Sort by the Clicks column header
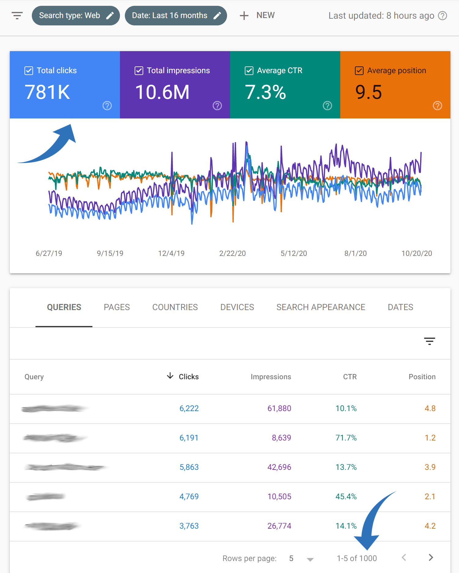This screenshot has width=459, height=573. click(x=188, y=377)
